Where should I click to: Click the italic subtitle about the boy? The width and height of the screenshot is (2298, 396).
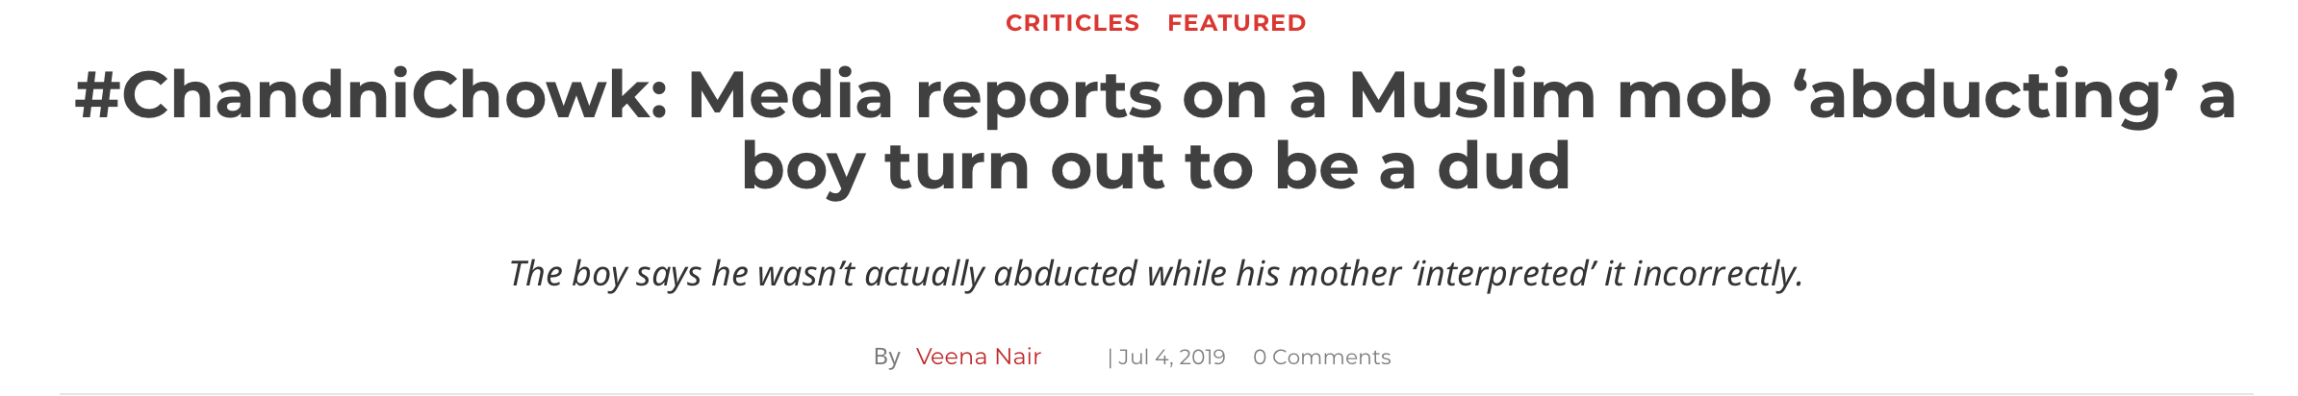(x=1155, y=274)
